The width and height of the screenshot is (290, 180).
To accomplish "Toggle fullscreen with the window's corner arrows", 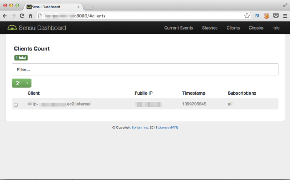I will [x=285, y=5].
